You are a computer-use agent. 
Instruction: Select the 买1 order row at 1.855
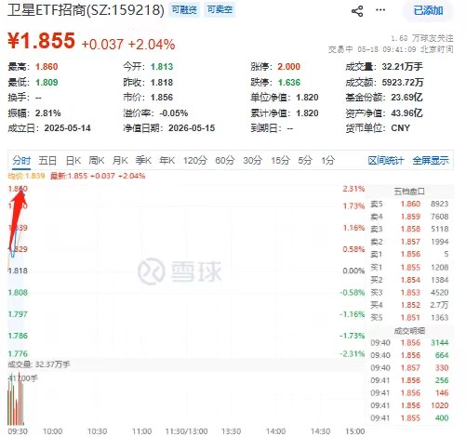pyautogui.click(x=409, y=268)
